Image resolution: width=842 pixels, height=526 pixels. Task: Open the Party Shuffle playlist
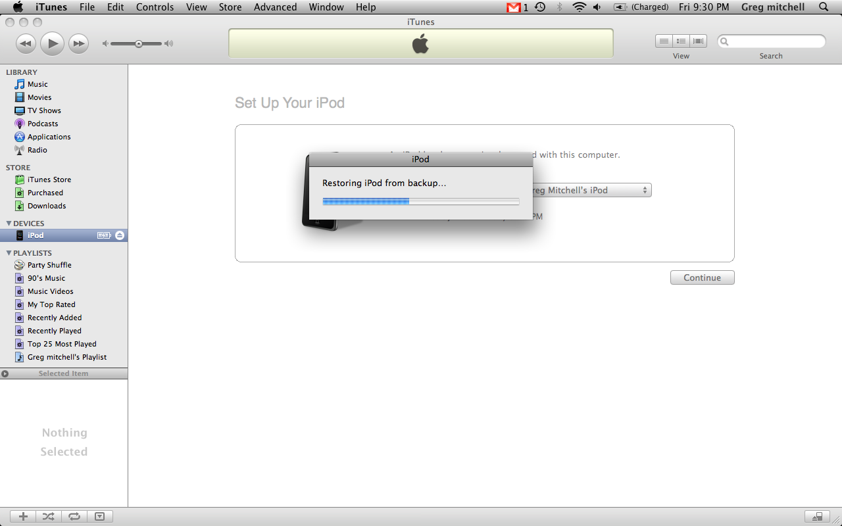49,265
